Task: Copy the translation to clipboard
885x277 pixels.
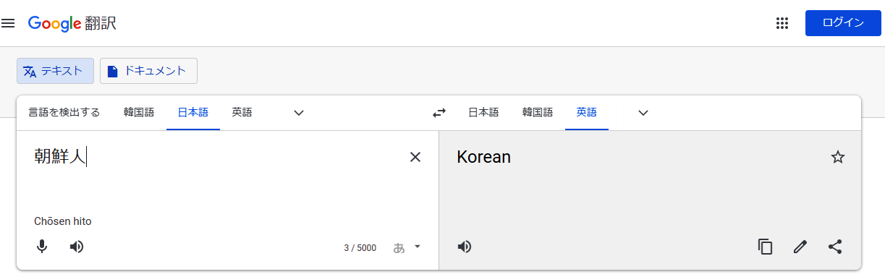Action: click(766, 247)
